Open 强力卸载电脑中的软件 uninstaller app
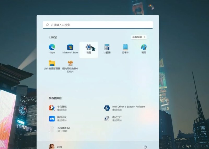Screen dimensions: 209x149 pyautogui.click(x=70, y=67)
